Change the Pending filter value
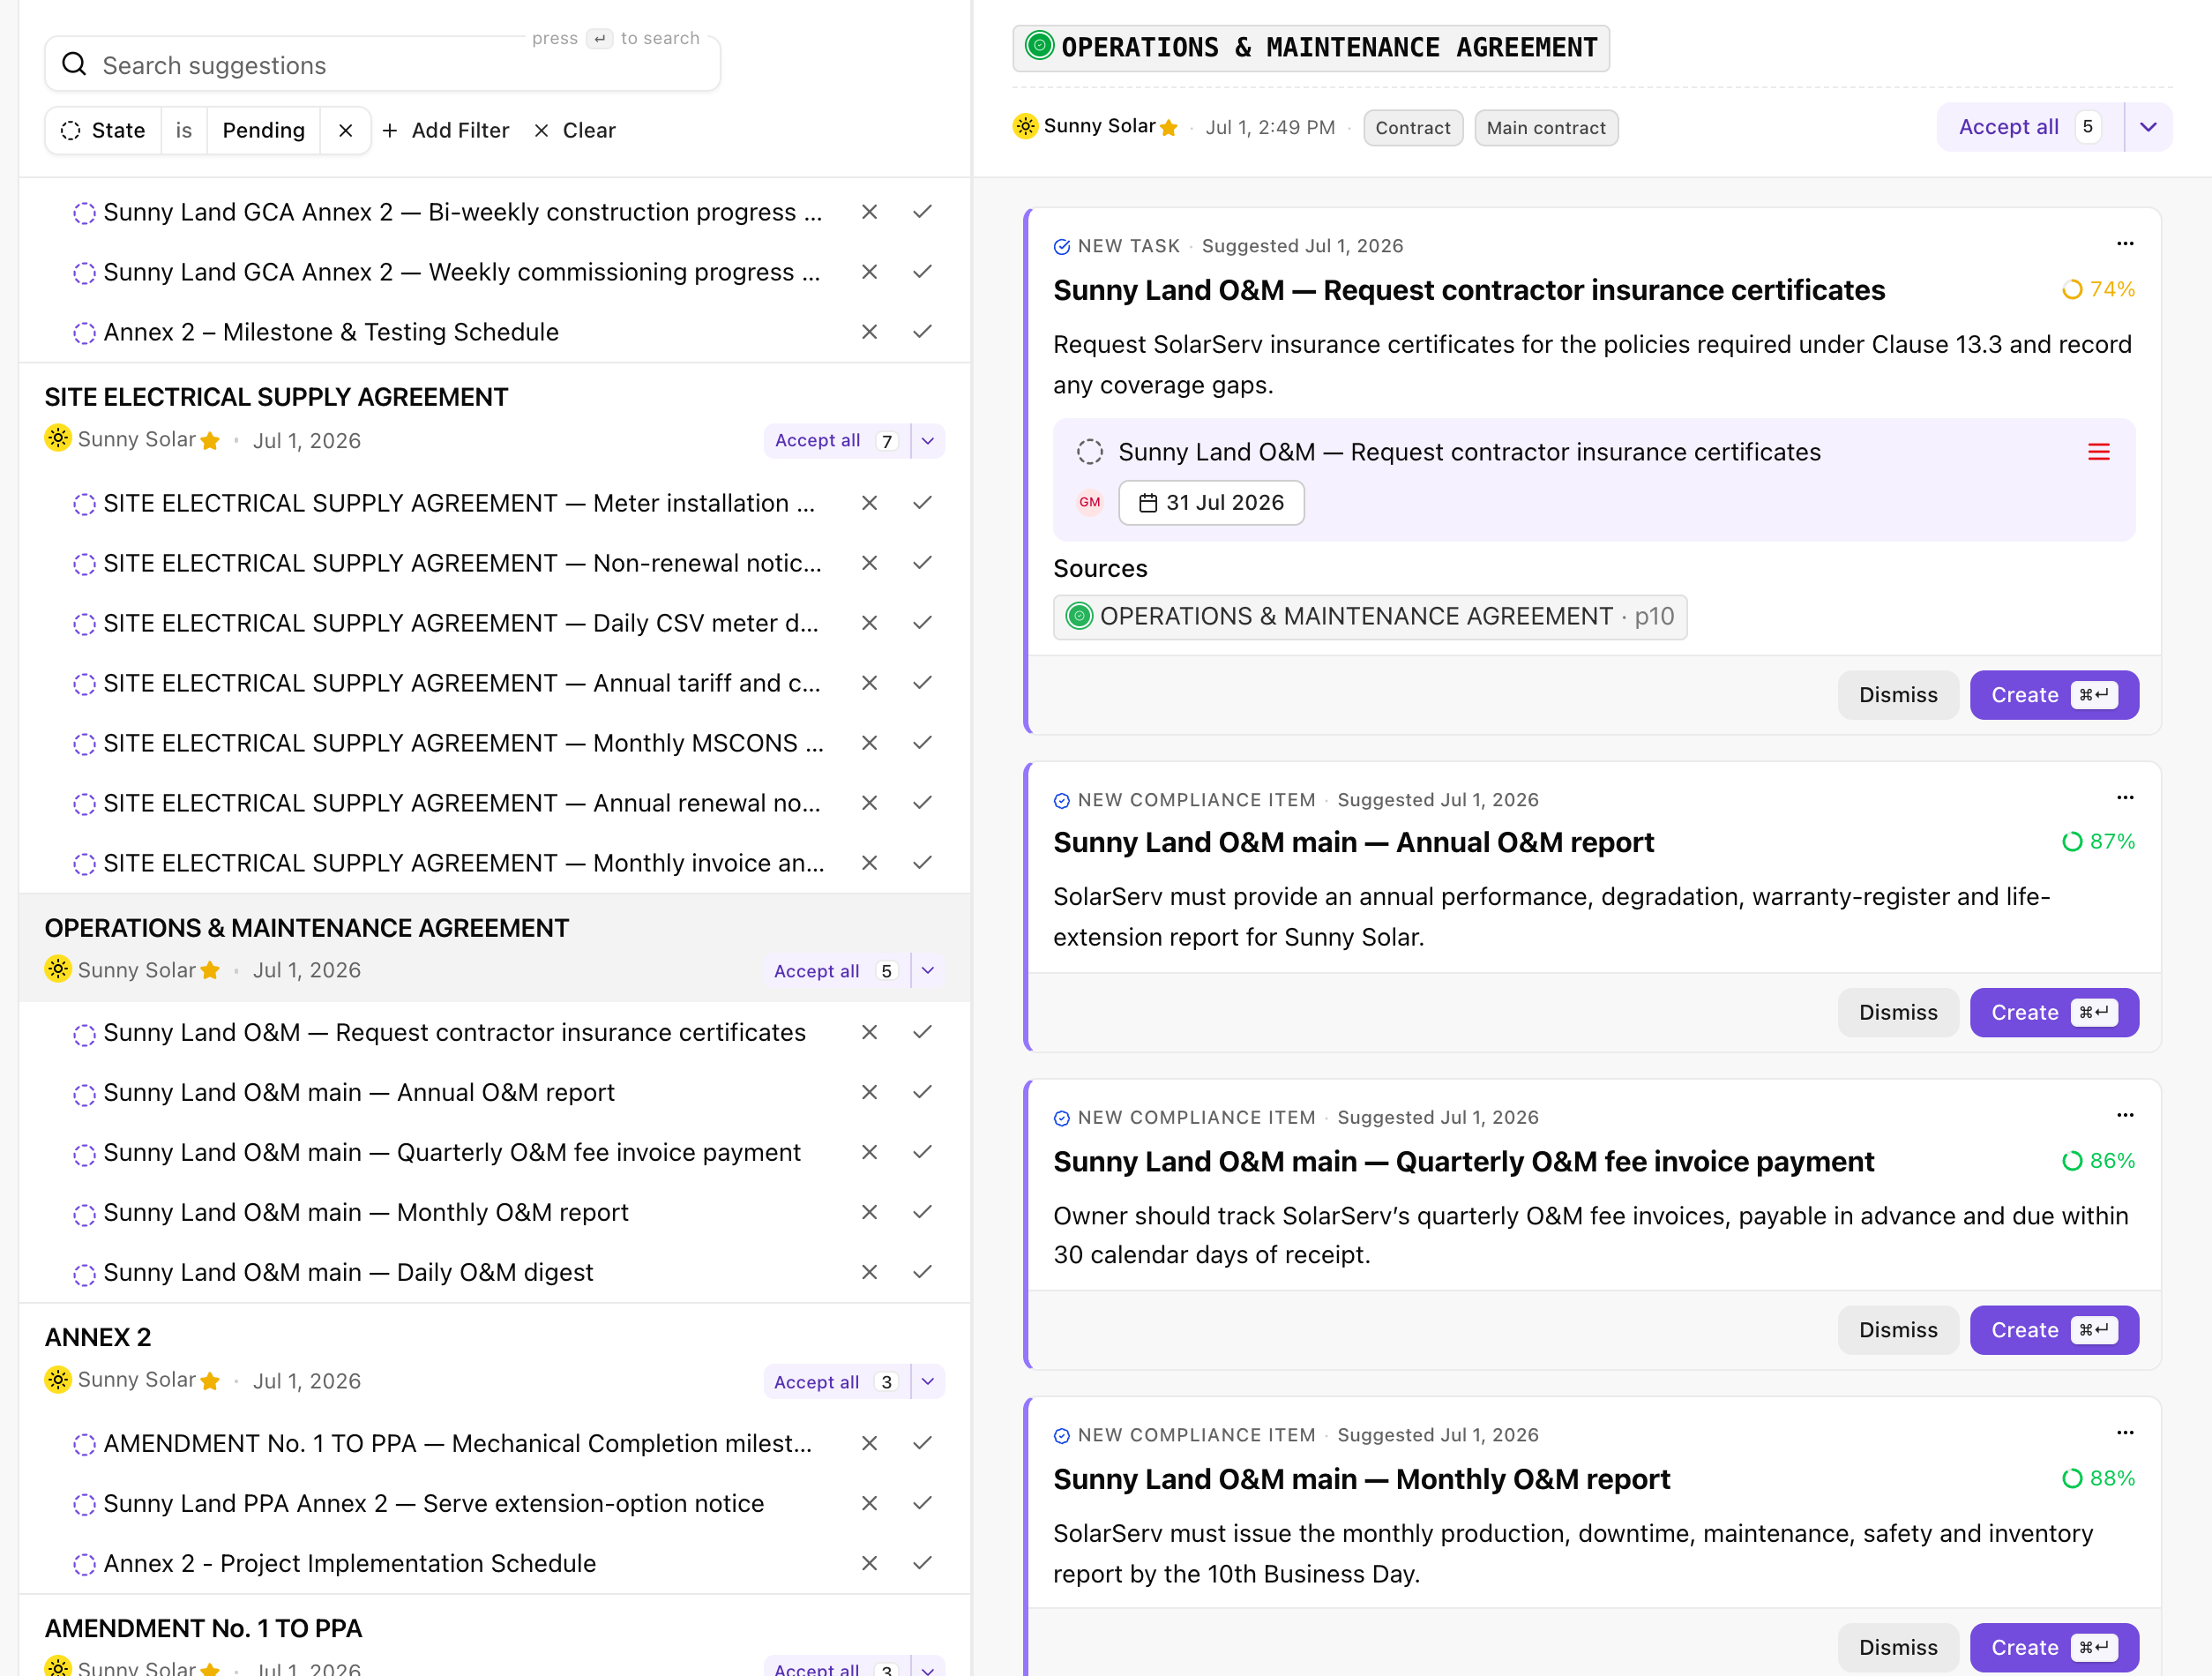 tap(264, 130)
